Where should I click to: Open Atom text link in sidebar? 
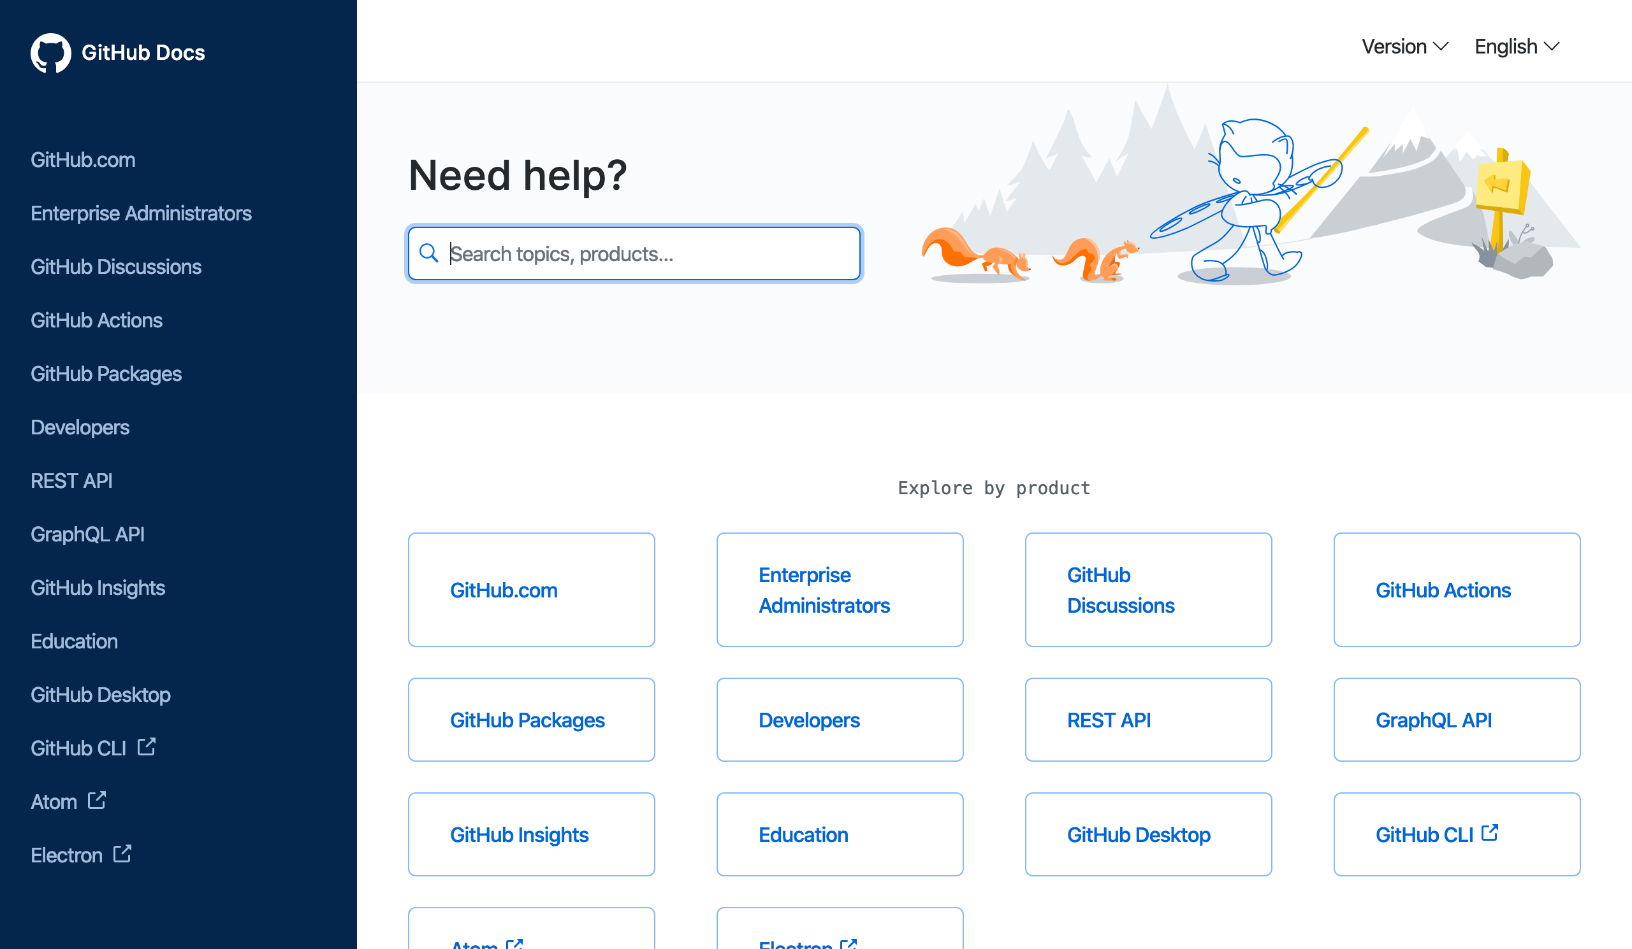coord(54,802)
